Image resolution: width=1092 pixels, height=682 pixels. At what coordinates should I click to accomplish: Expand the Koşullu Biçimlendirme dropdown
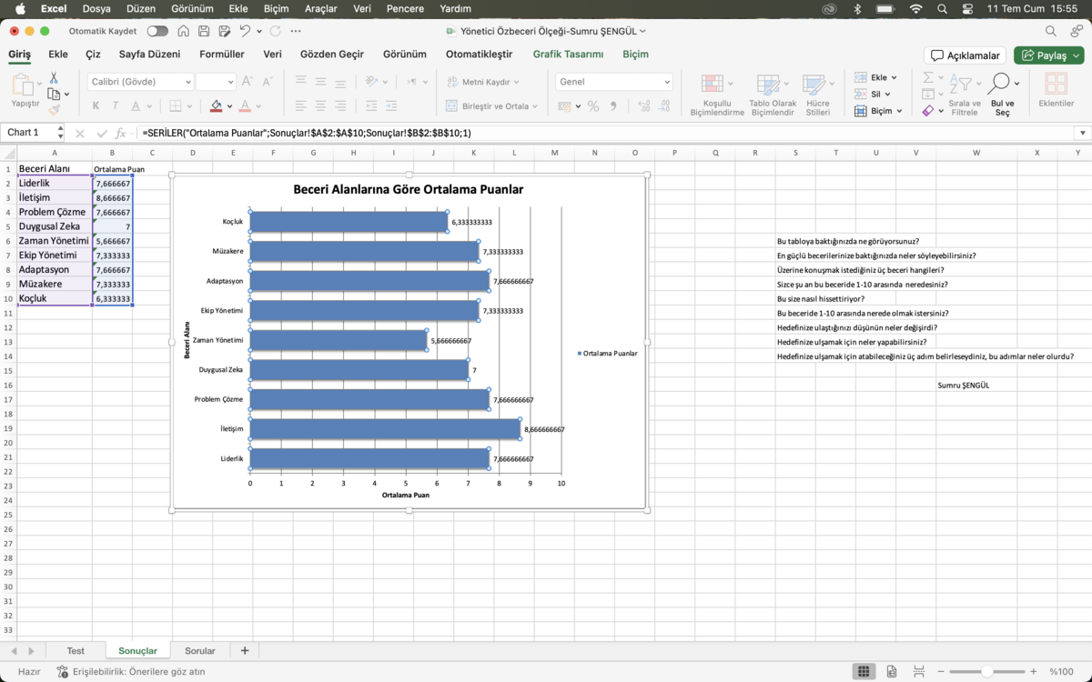(731, 85)
